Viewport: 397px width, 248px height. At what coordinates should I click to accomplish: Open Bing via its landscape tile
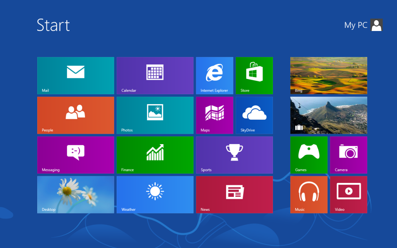(x=328, y=76)
